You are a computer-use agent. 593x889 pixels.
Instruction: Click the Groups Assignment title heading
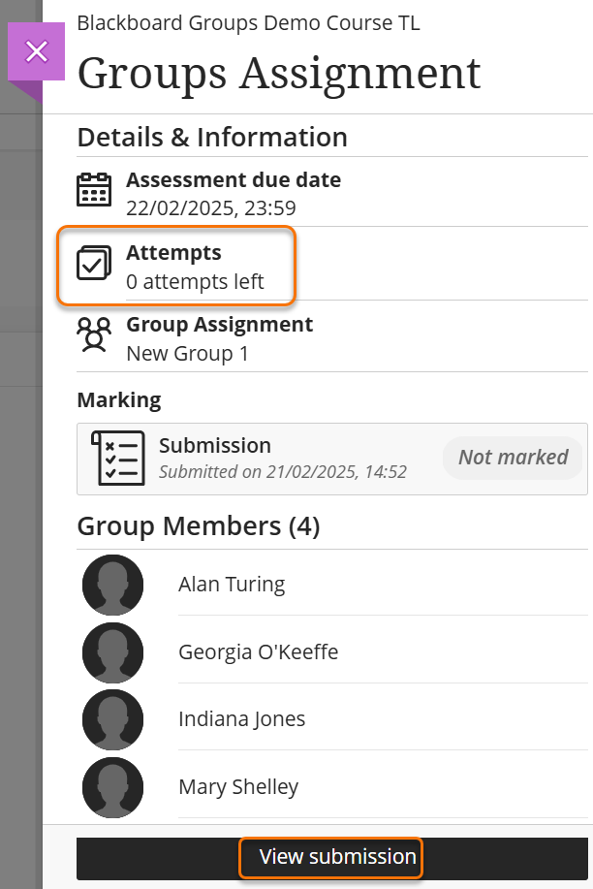coord(279,73)
